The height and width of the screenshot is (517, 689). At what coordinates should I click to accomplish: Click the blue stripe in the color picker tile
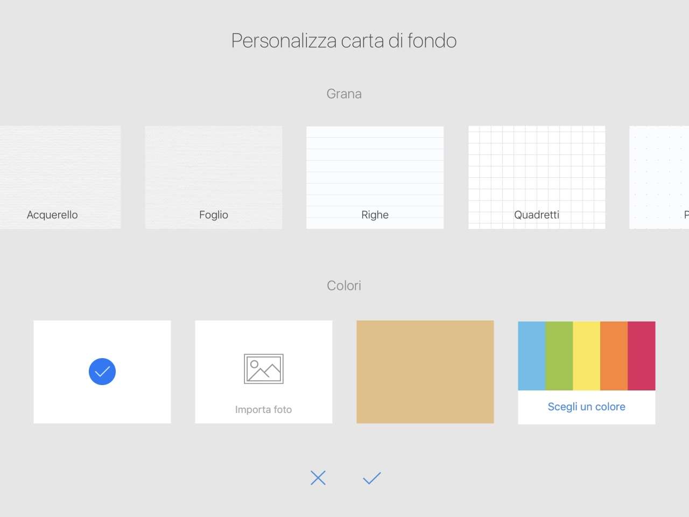532,355
